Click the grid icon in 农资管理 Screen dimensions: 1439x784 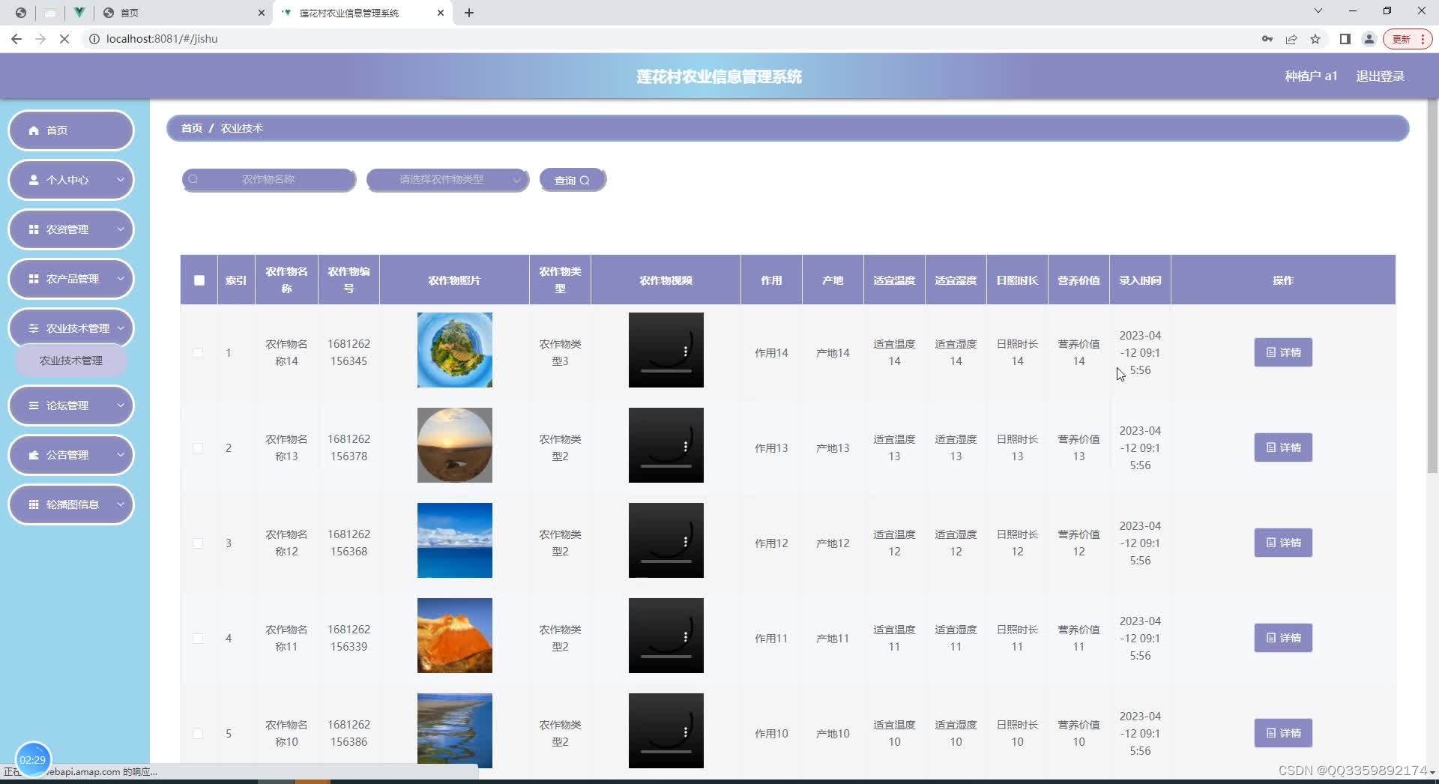point(34,229)
